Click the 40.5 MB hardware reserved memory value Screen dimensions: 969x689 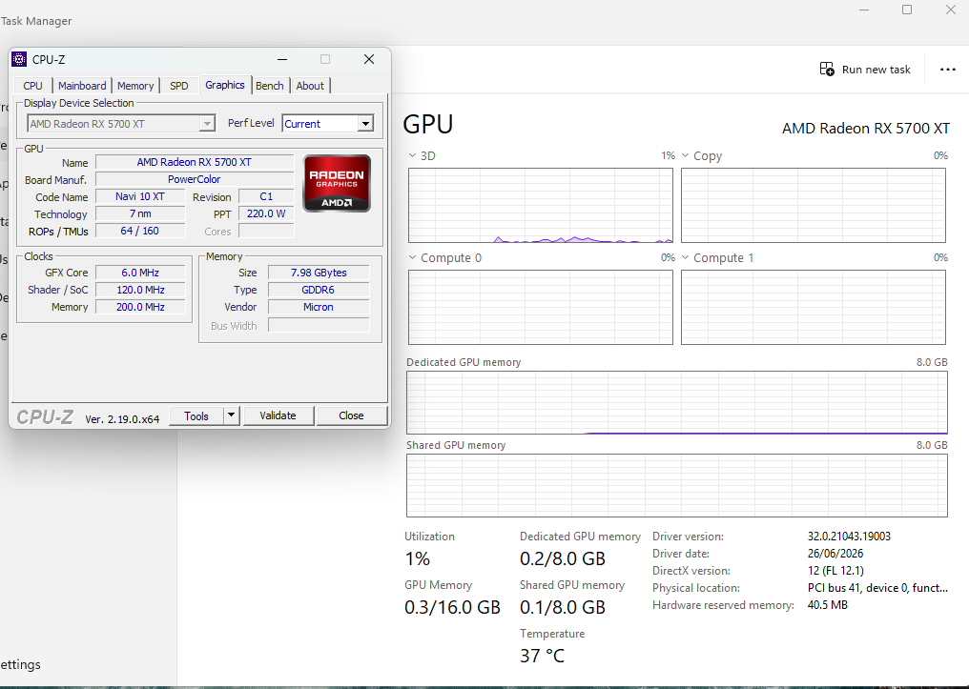828,606
